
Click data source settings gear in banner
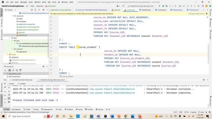(207, 14)
